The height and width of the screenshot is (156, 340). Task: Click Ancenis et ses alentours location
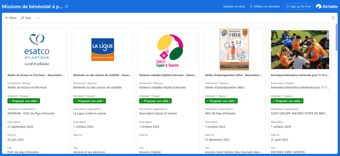tap(89, 152)
